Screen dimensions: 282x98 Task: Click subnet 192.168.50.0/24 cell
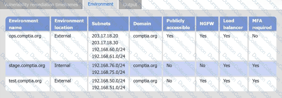coord(109,81)
